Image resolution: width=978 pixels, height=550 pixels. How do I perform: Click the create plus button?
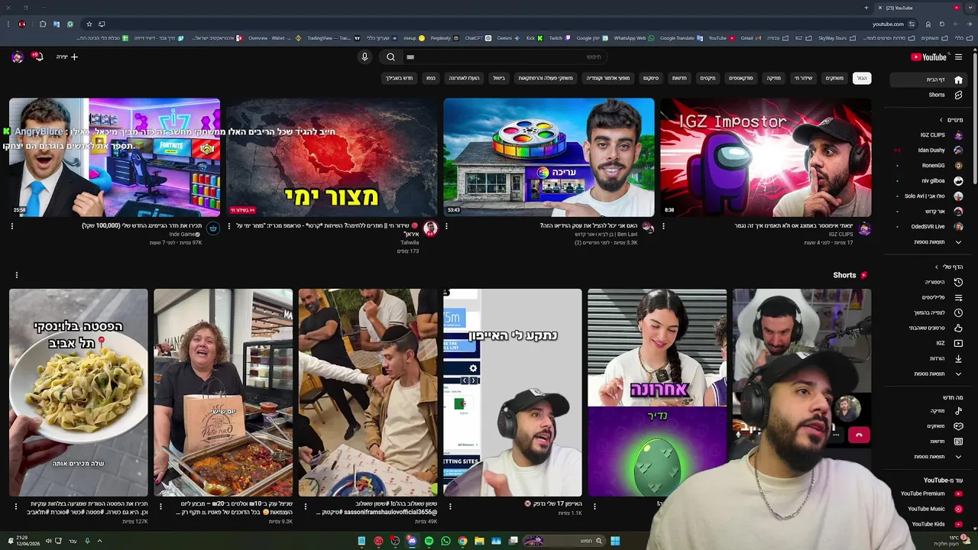click(67, 57)
